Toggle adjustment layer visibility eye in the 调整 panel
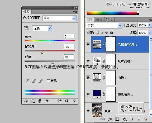 [x=47, y=101]
